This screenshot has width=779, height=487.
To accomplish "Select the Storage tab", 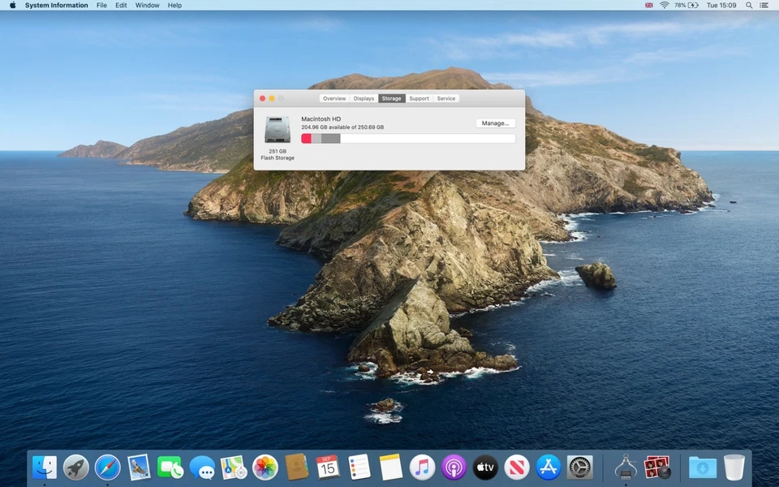I will (391, 98).
